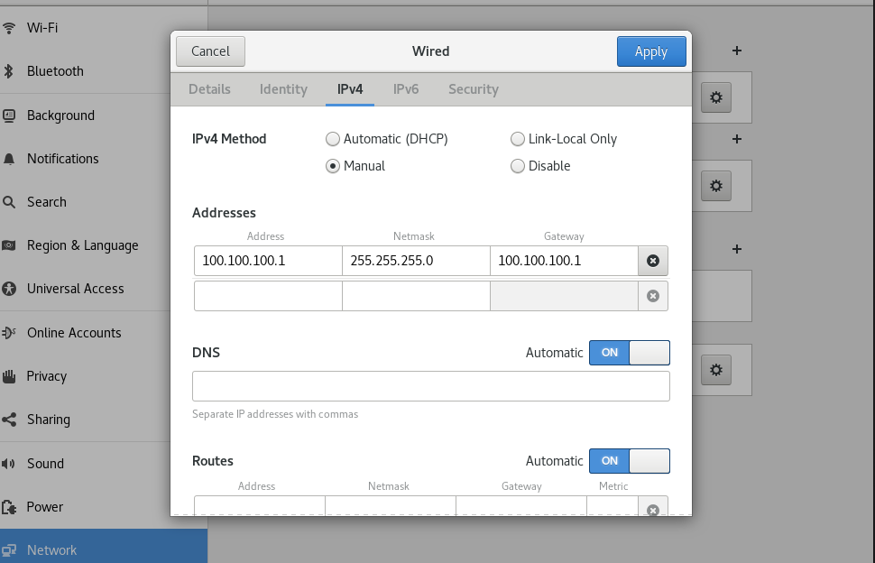Select the Bluetooth icon in the sidebar

(x=8, y=71)
